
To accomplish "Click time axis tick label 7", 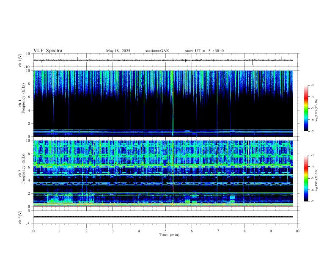I will click(218, 231).
